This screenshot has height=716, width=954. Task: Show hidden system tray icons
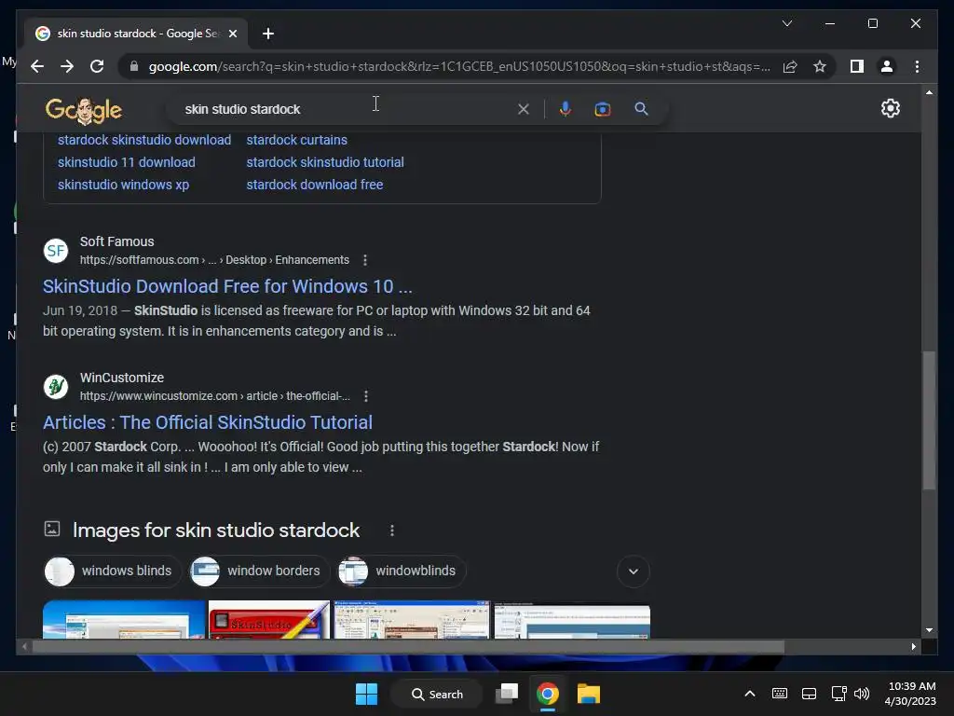750,694
